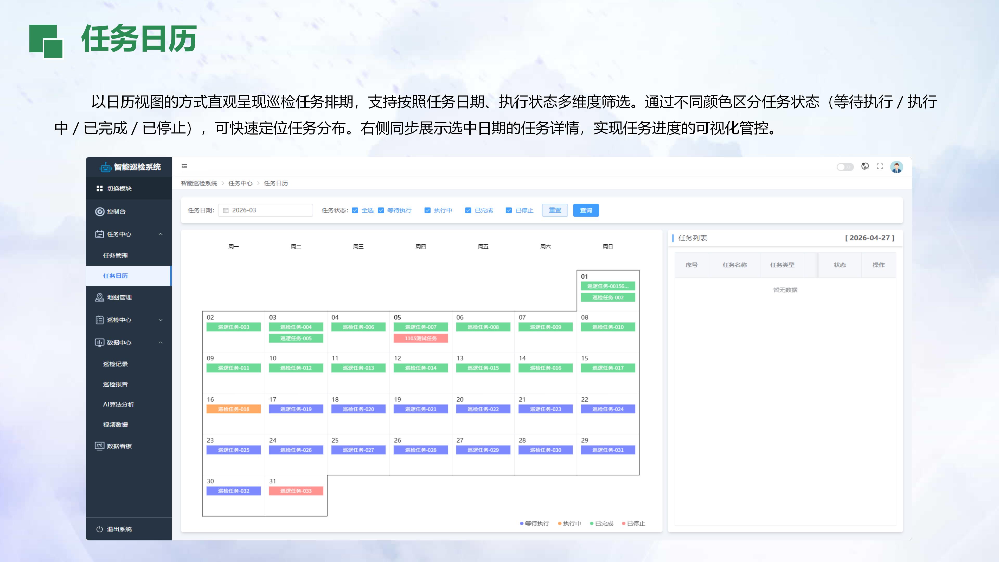
Task: Click the red 已停止 legend dot
Action: pyautogui.click(x=624, y=523)
